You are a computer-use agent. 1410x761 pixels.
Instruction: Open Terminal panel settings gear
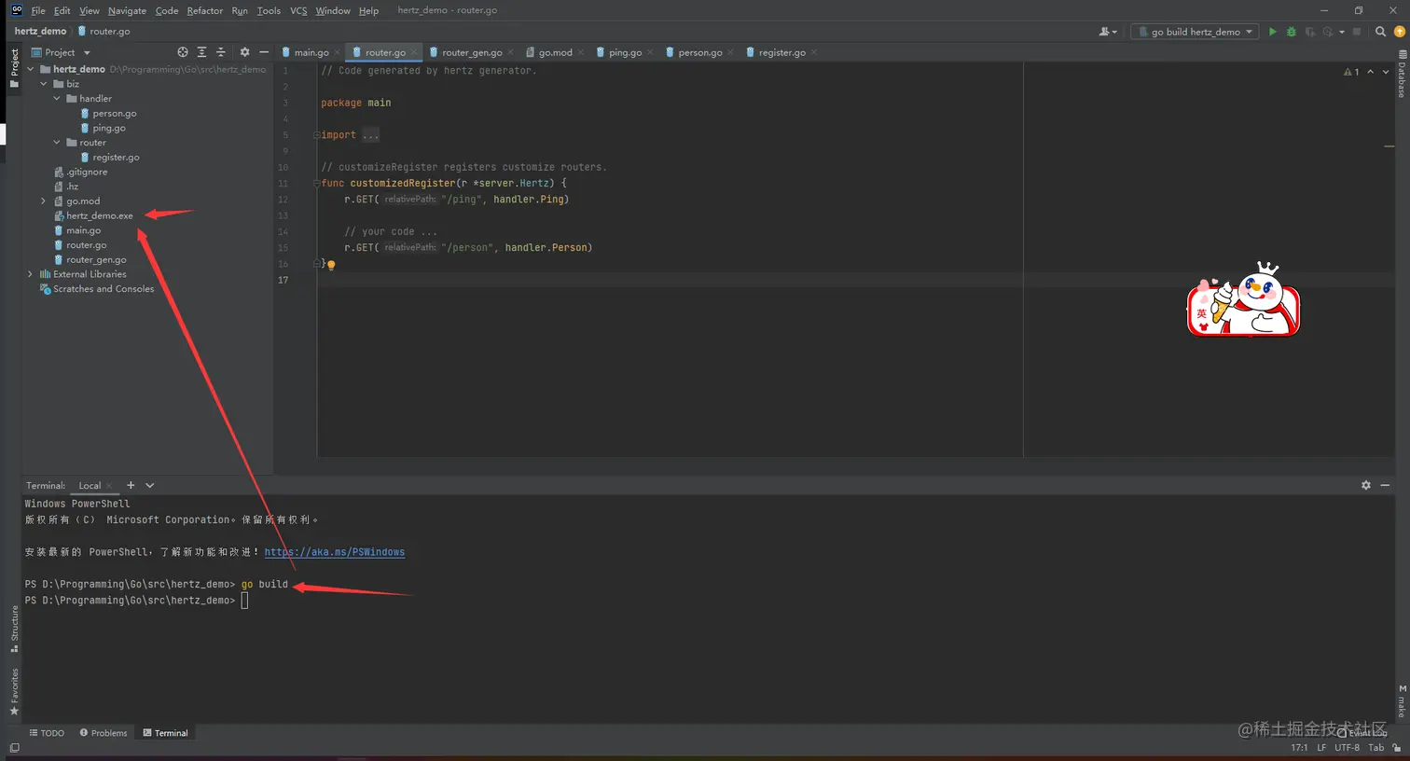tap(1366, 485)
